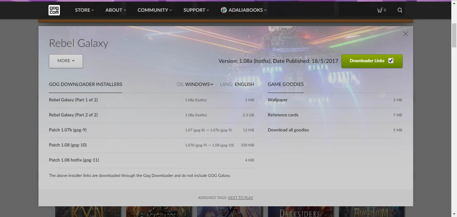The image size is (457, 217).
Task: Click the scrollbar down arrow
Action: pyautogui.click(x=454, y=214)
